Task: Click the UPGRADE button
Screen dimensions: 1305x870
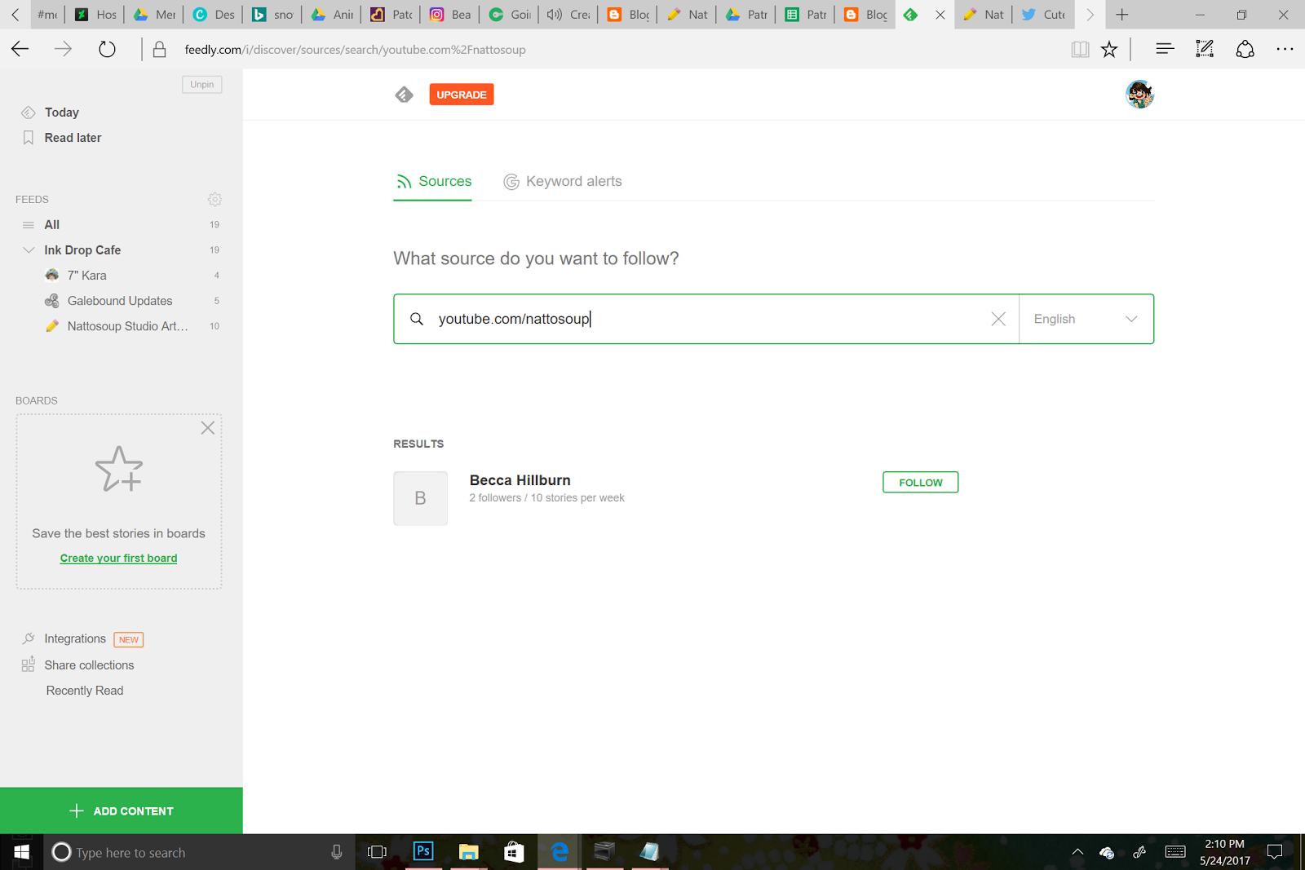Action: [462, 95]
